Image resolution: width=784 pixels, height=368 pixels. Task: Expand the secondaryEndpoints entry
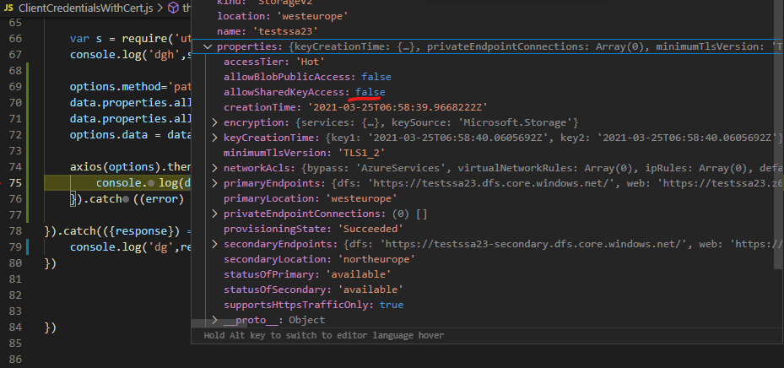click(214, 245)
